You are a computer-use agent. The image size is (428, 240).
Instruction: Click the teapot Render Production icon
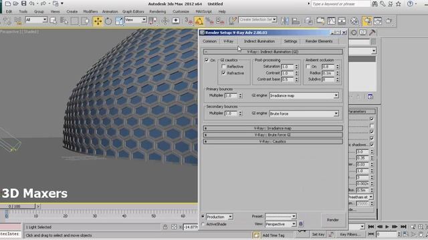point(389,21)
